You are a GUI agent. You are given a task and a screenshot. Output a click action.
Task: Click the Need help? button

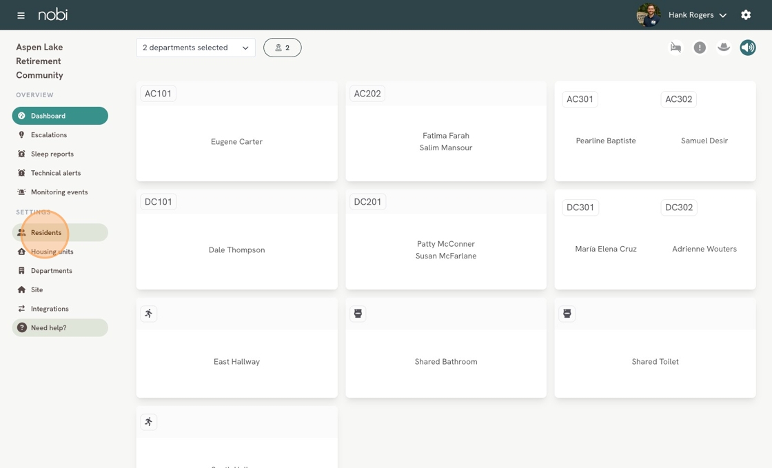point(60,328)
